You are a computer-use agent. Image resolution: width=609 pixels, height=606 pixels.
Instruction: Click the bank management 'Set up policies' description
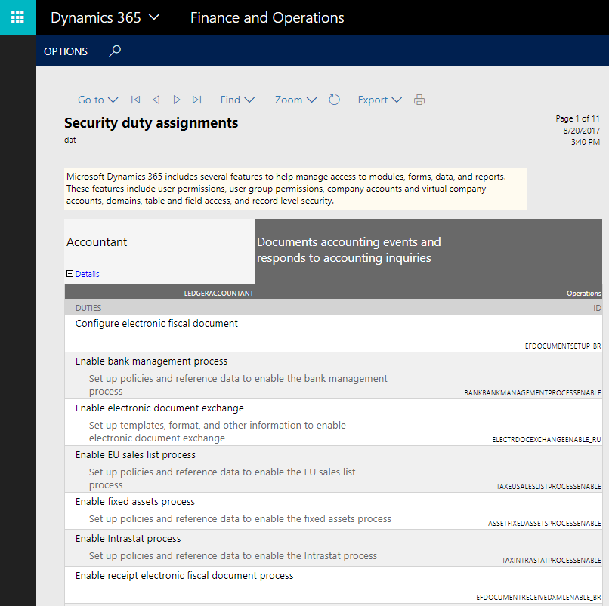(238, 385)
